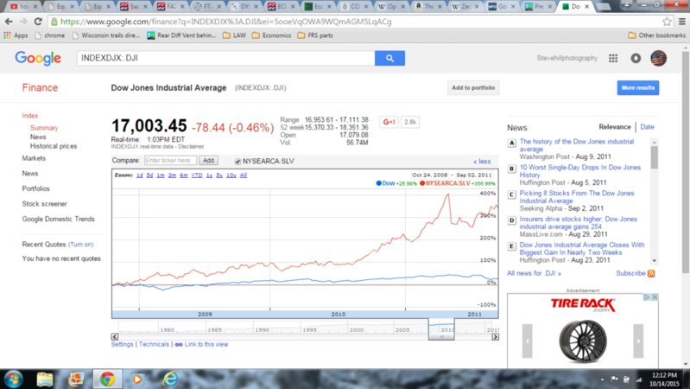Open the Apps bookmarks shortcut

[16, 35]
